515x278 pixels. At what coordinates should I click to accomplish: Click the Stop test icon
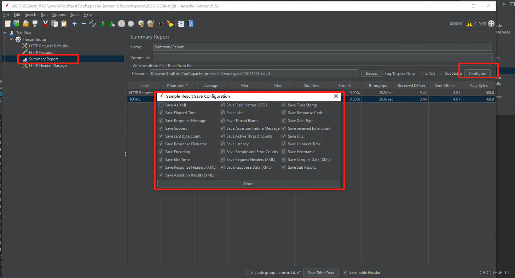122,24
